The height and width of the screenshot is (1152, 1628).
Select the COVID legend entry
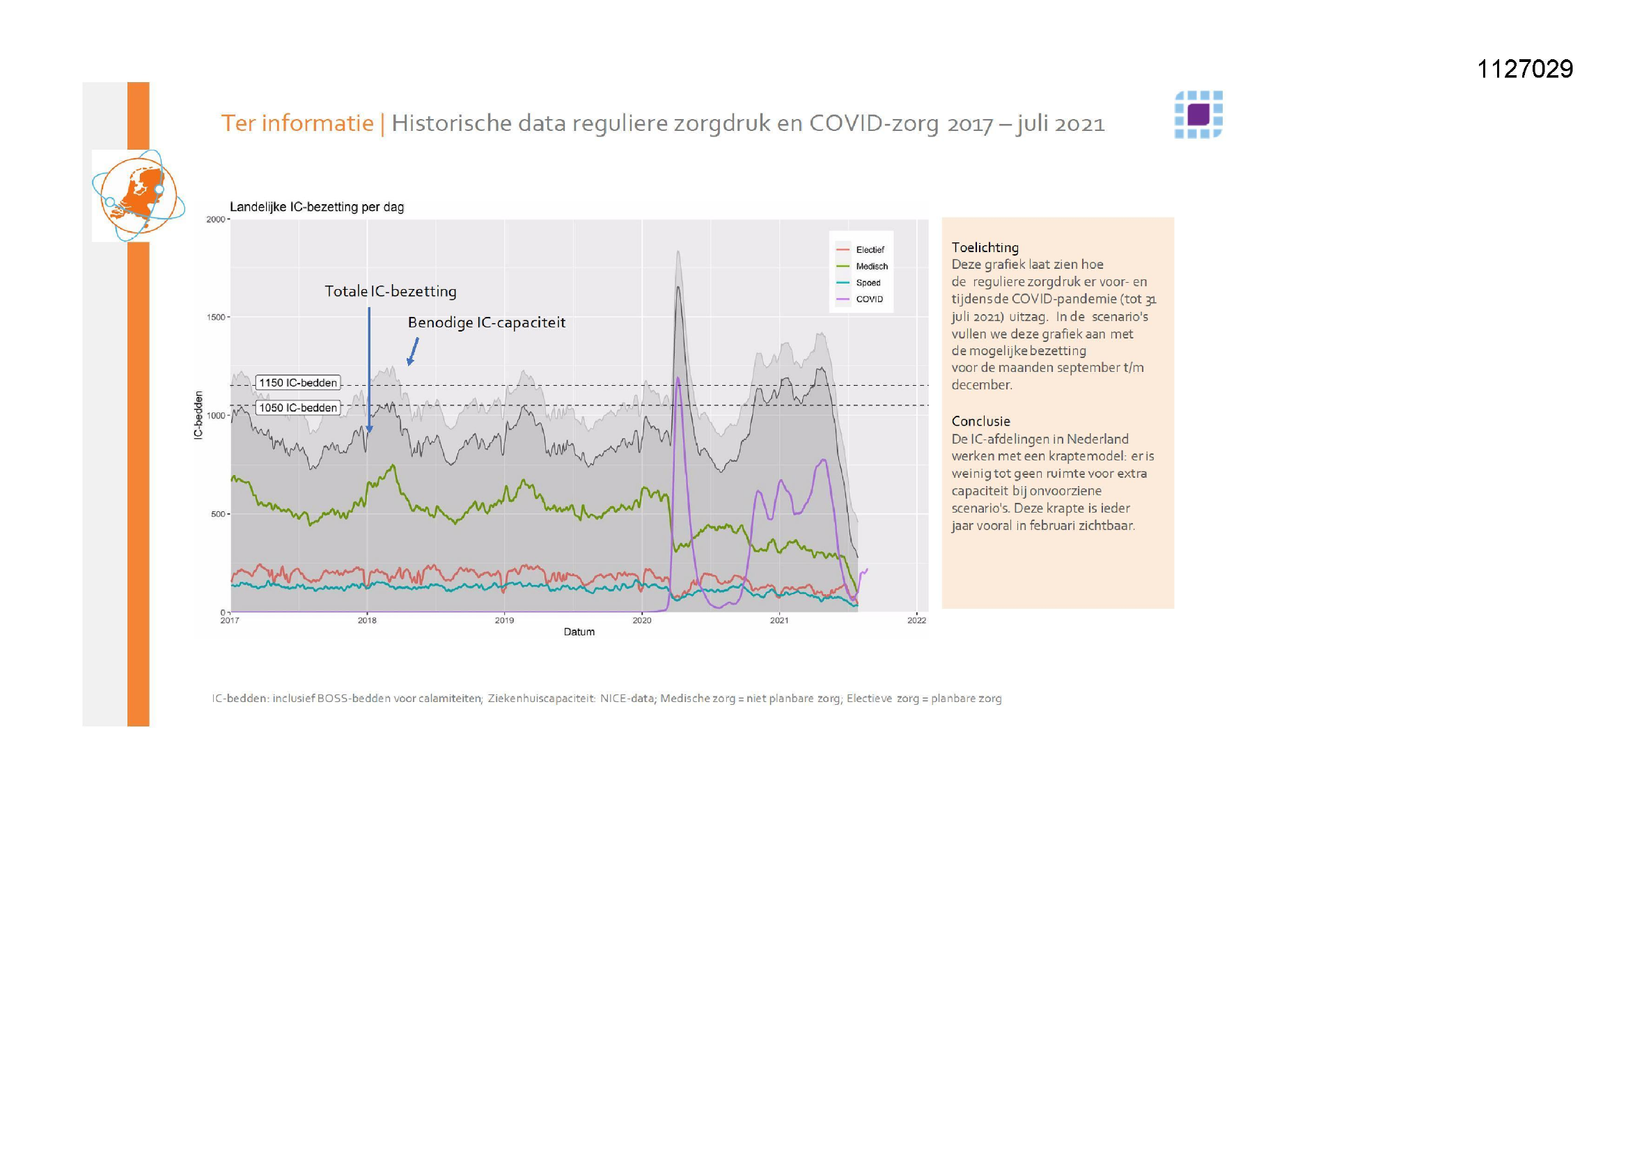coord(868,299)
